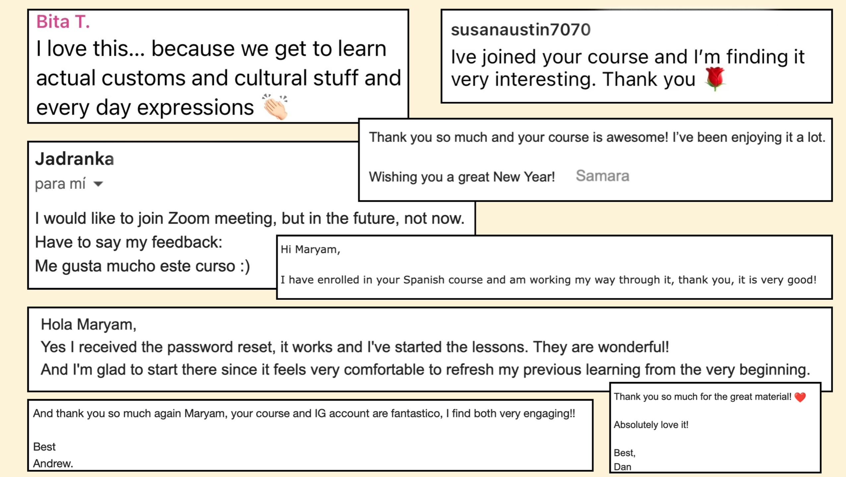Open the Bita T. commenter name
Screen dimensions: 846x477
tap(63, 22)
